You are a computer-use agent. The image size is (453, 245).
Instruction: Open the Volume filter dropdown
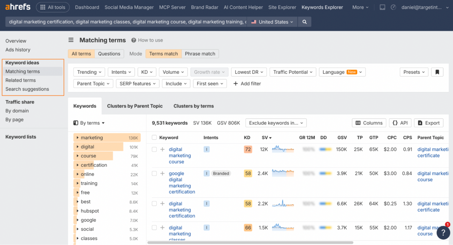pos(173,72)
